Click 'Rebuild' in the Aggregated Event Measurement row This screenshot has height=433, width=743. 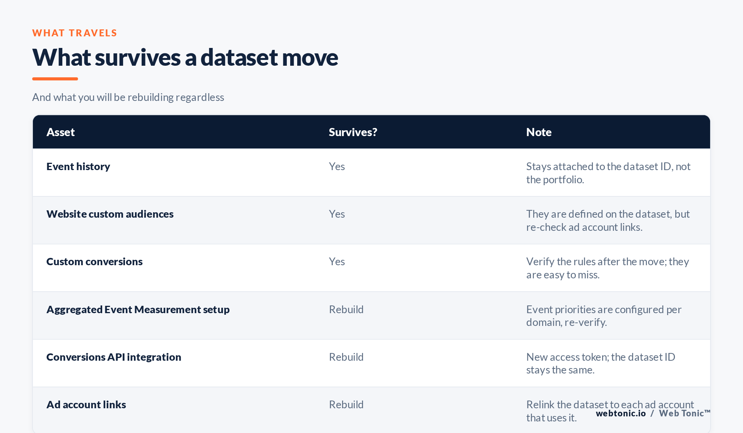pos(346,310)
